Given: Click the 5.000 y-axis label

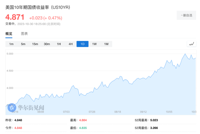Looking at the screenshot, I should [10, 54].
